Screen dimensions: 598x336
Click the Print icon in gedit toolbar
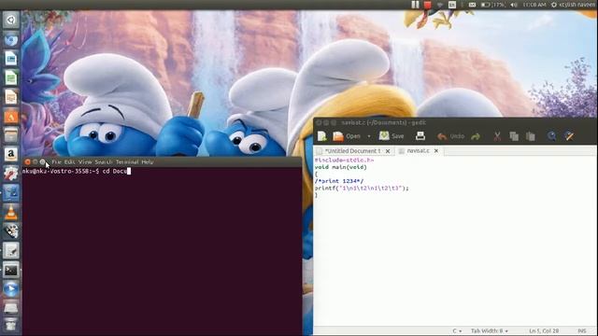(420, 136)
